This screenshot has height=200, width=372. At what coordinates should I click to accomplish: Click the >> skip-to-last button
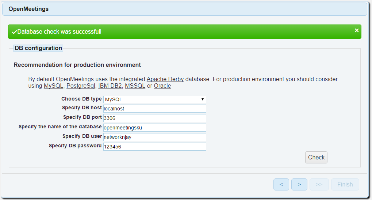pyautogui.click(x=319, y=185)
